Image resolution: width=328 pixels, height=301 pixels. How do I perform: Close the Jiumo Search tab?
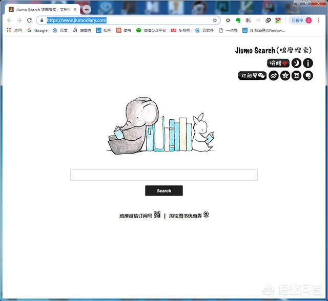pos(75,9)
